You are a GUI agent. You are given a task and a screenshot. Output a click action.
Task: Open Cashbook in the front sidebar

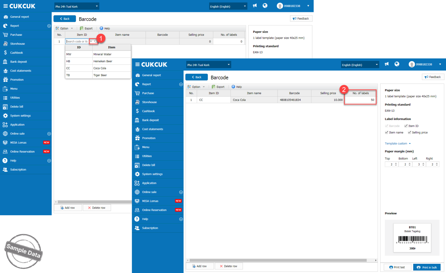tap(148, 111)
